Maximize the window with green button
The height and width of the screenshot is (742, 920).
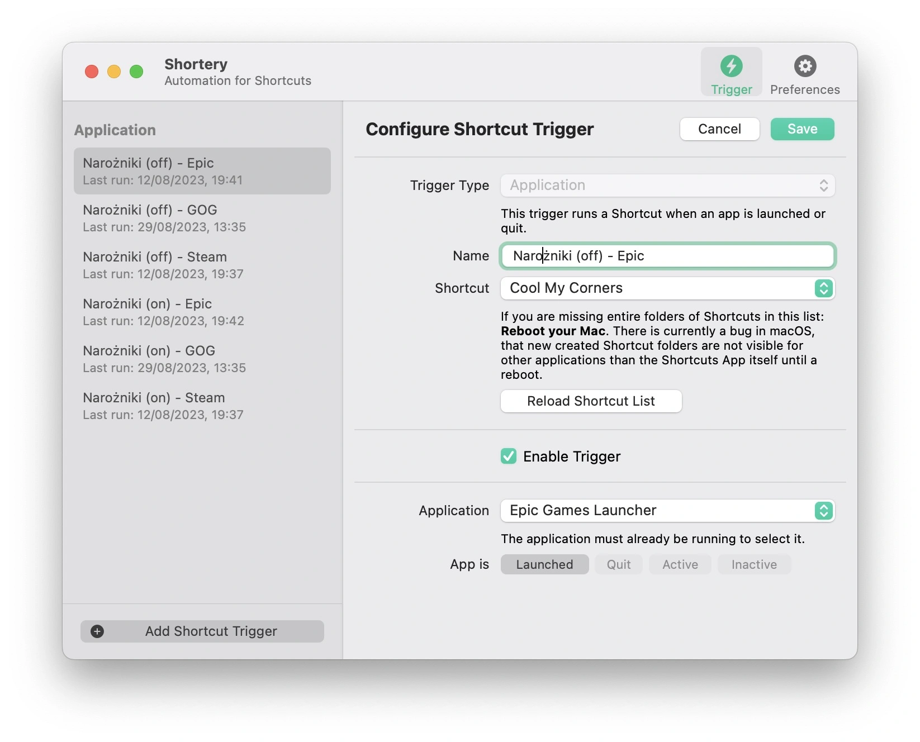pyautogui.click(x=136, y=72)
